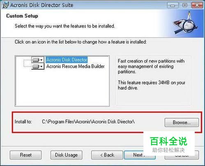
Task: Maximize the setup window
Action: (x=184, y=5)
